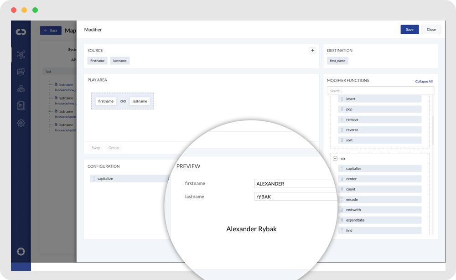Select the reverse function in the list
456x280 pixels.
point(352,130)
